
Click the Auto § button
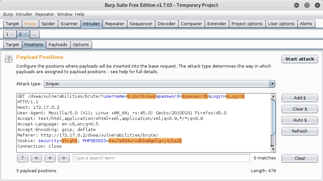[300, 120]
